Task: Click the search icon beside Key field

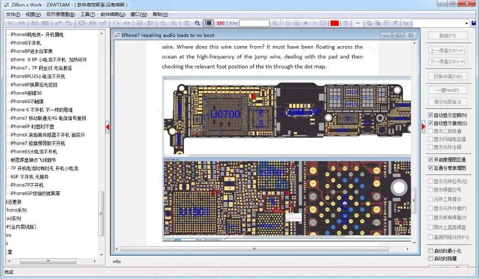Action: coord(275,23)
